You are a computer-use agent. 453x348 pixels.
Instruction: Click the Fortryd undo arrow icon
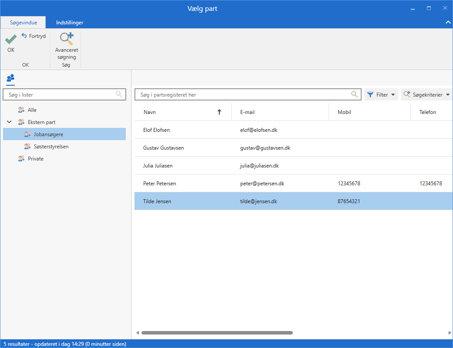(x=24, y=36)
